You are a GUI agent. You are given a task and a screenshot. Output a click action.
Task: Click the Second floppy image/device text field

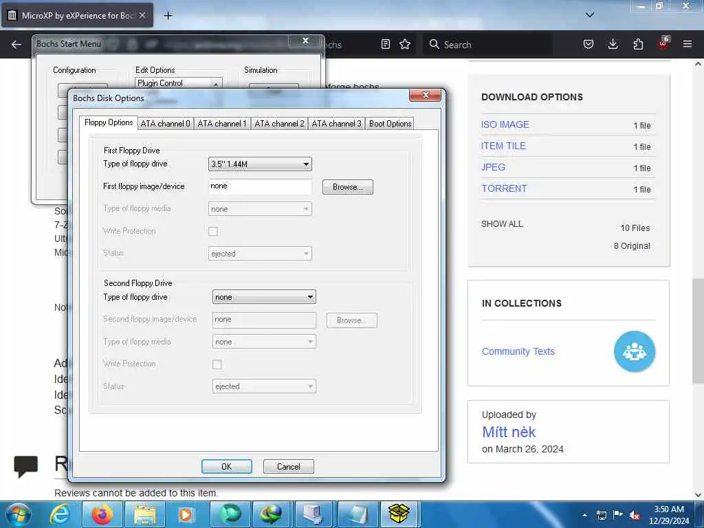click(x=264, y=320)
